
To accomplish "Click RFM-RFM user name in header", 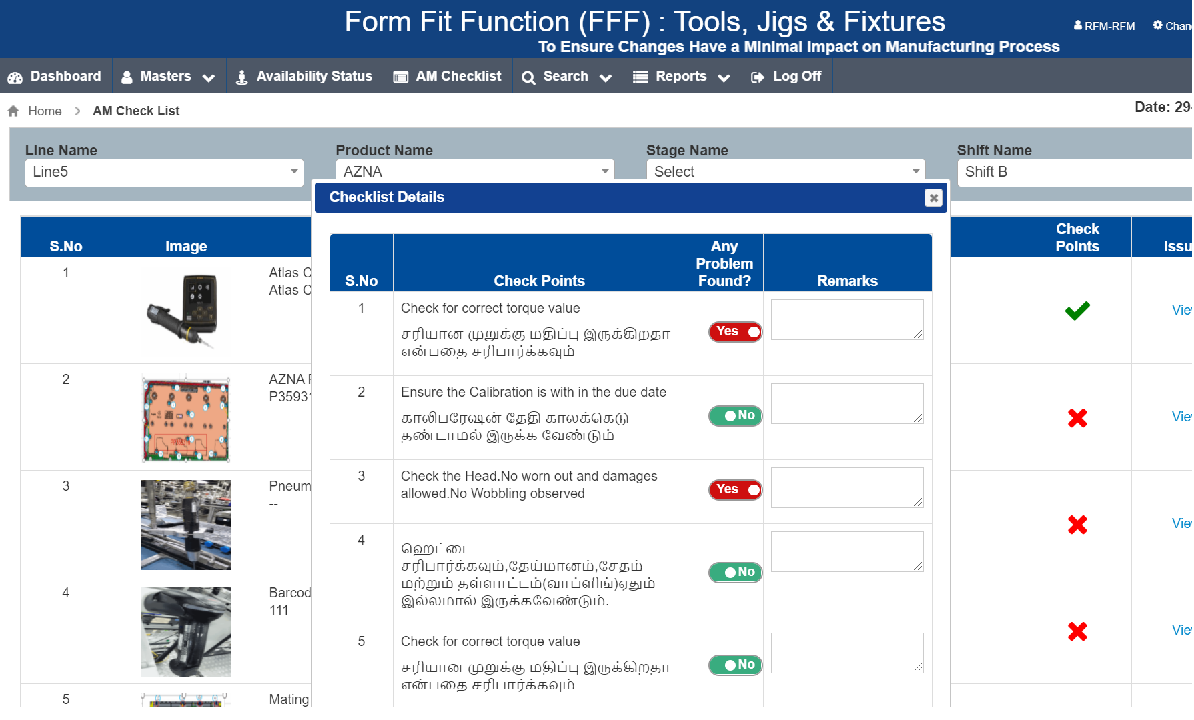I will (1109, 26).
